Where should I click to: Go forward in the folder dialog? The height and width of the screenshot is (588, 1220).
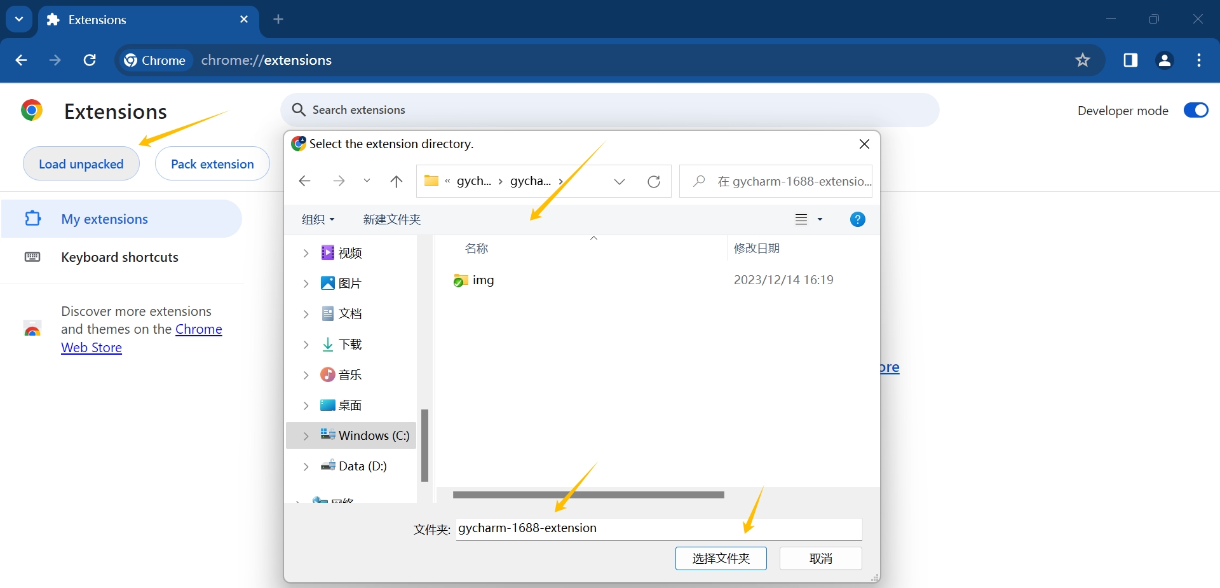pyautogui.click(x=339, y=181)
